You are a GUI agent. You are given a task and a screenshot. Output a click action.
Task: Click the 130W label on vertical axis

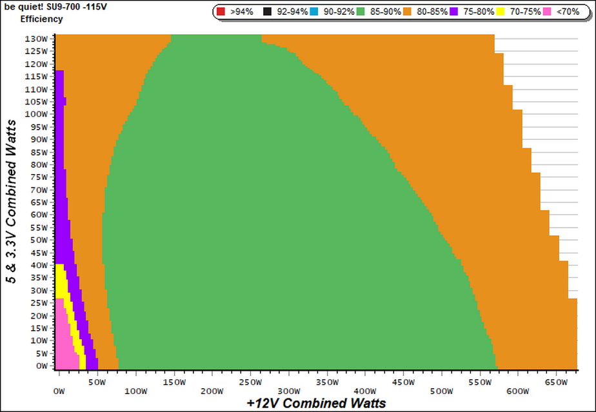pos(37,39)
